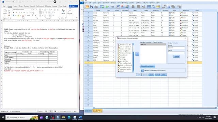Click Reset button in Recode dialog

coord(151,75)
